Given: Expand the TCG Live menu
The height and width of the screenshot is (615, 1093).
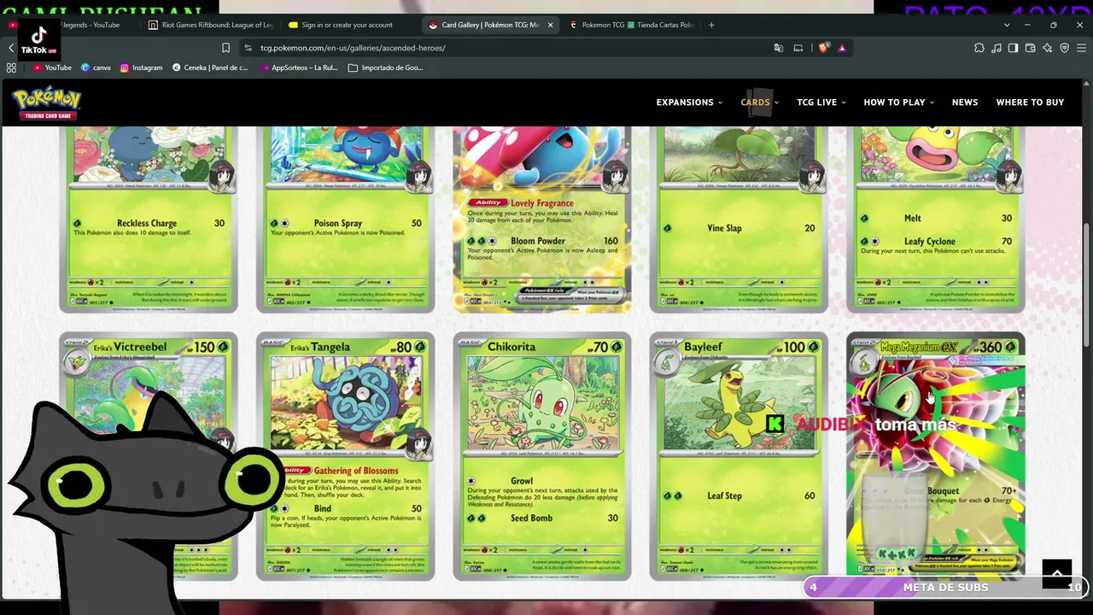Looking at the screenshot, I should tap(821, 102).
